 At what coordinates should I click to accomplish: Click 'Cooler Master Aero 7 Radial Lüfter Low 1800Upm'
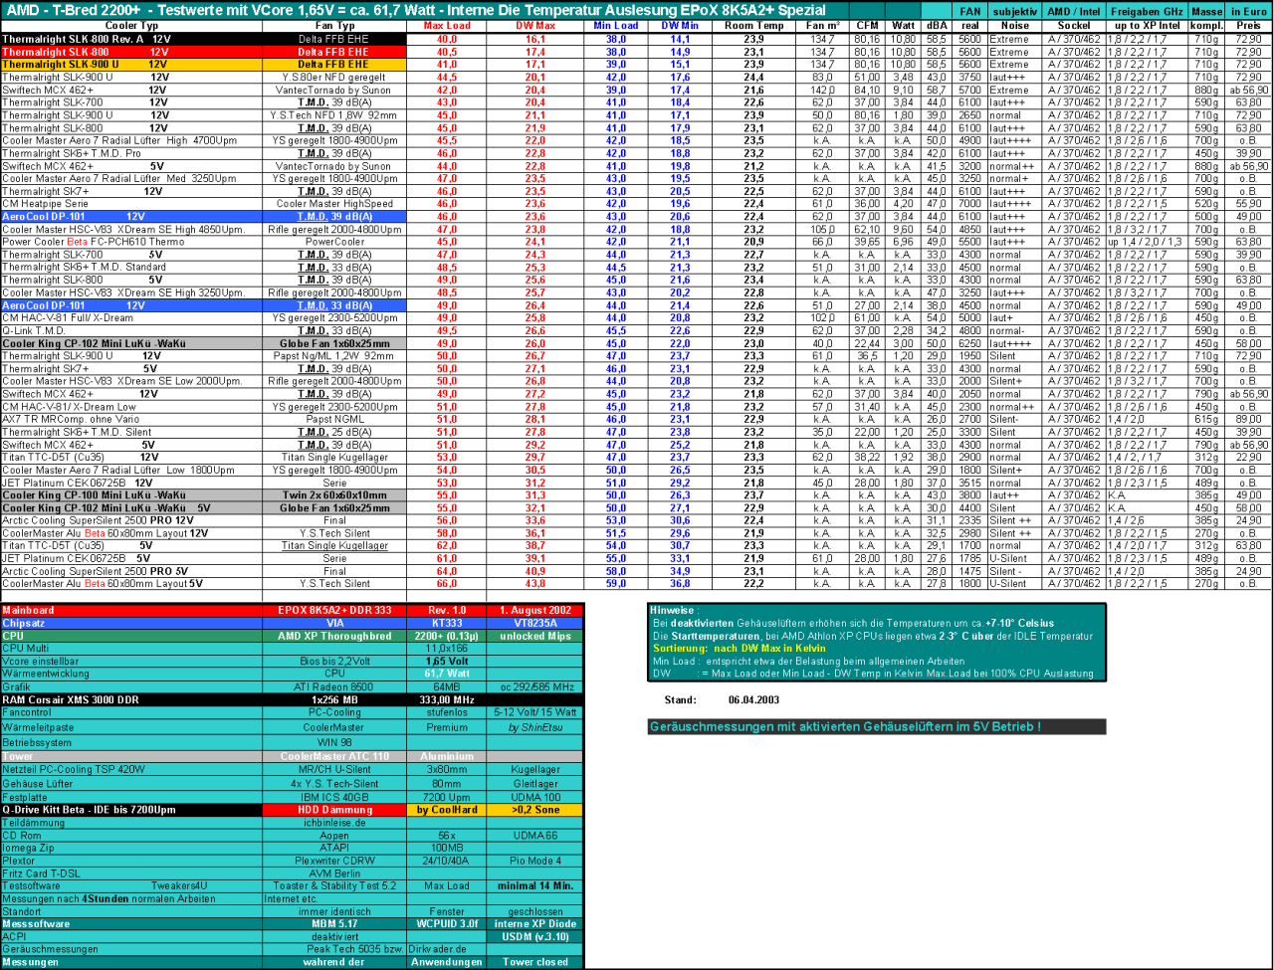point(131,470)
